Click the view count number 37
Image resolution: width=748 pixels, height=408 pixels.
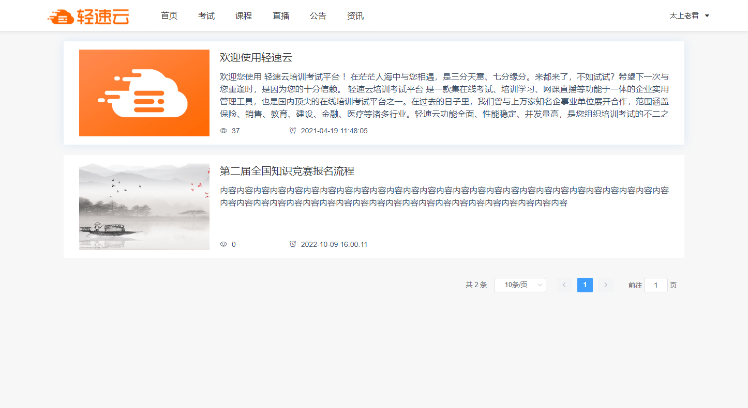point(236,131)
